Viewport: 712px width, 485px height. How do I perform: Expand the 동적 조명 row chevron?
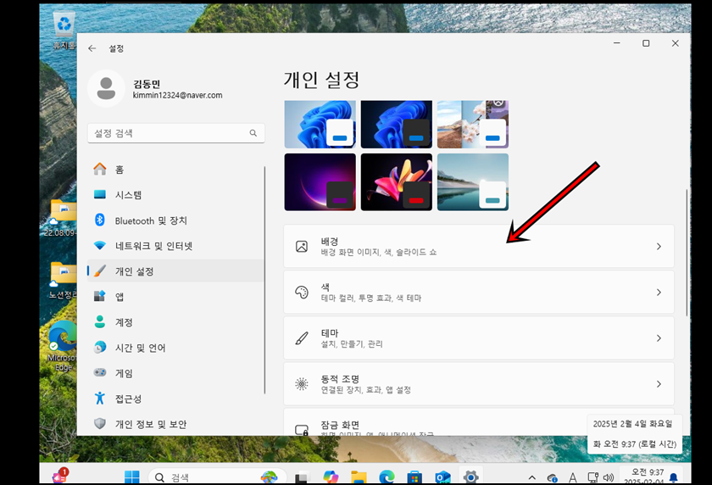(x=659, y=384)
